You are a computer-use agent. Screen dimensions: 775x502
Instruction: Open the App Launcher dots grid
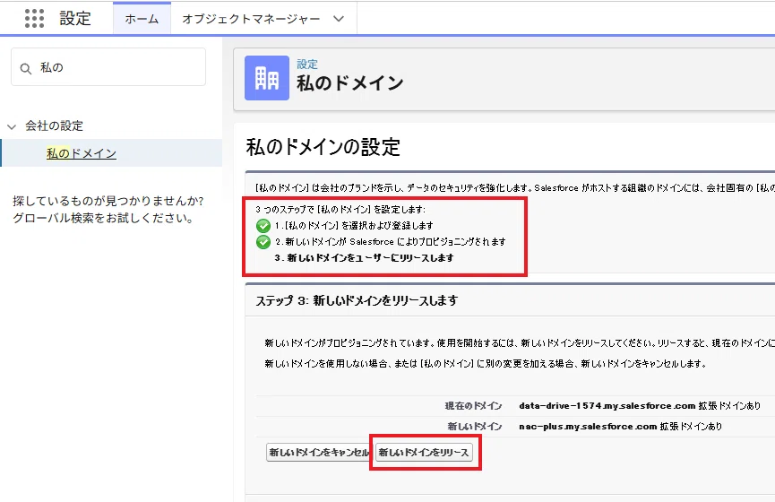[x=34, y=18]
